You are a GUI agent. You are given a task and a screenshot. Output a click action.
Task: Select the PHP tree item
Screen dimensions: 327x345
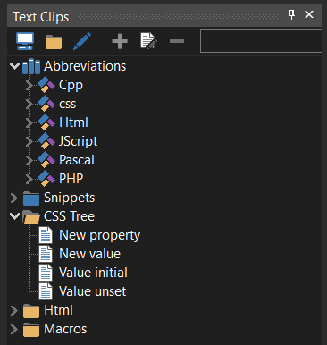(x=71, y=179)
